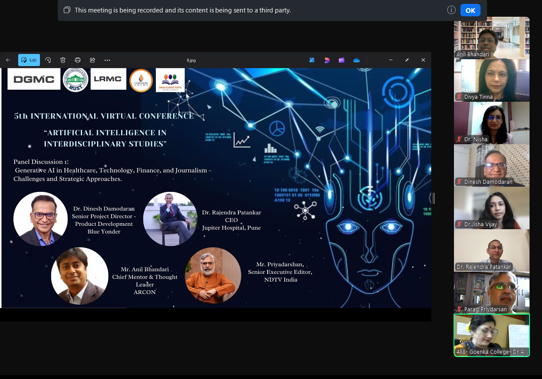Viewport: 542px width, 379px height.
Task: Click the purple Clipchamp icon
Action: (x=341, y=60)
